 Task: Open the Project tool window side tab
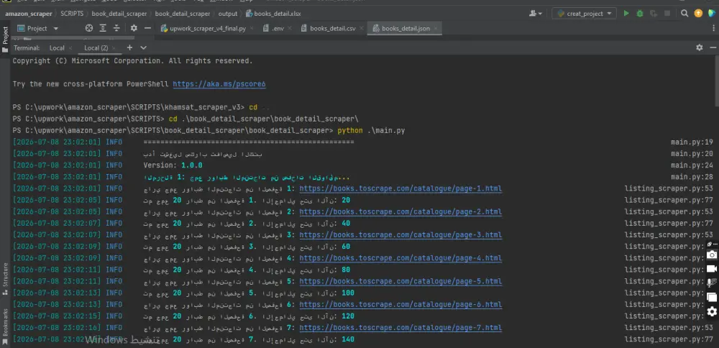[5, 40]
